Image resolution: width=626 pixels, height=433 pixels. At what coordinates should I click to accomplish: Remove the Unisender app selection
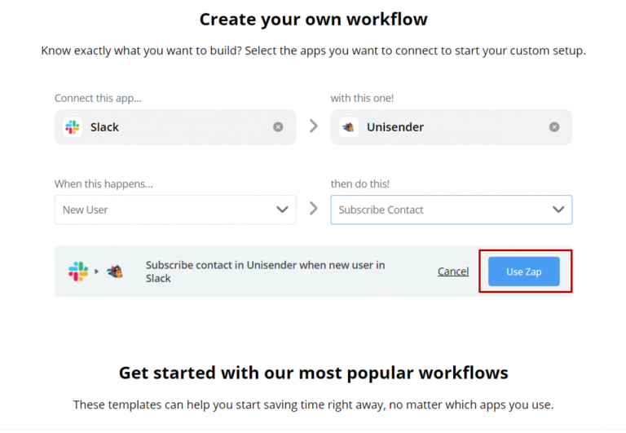[554, 127]
